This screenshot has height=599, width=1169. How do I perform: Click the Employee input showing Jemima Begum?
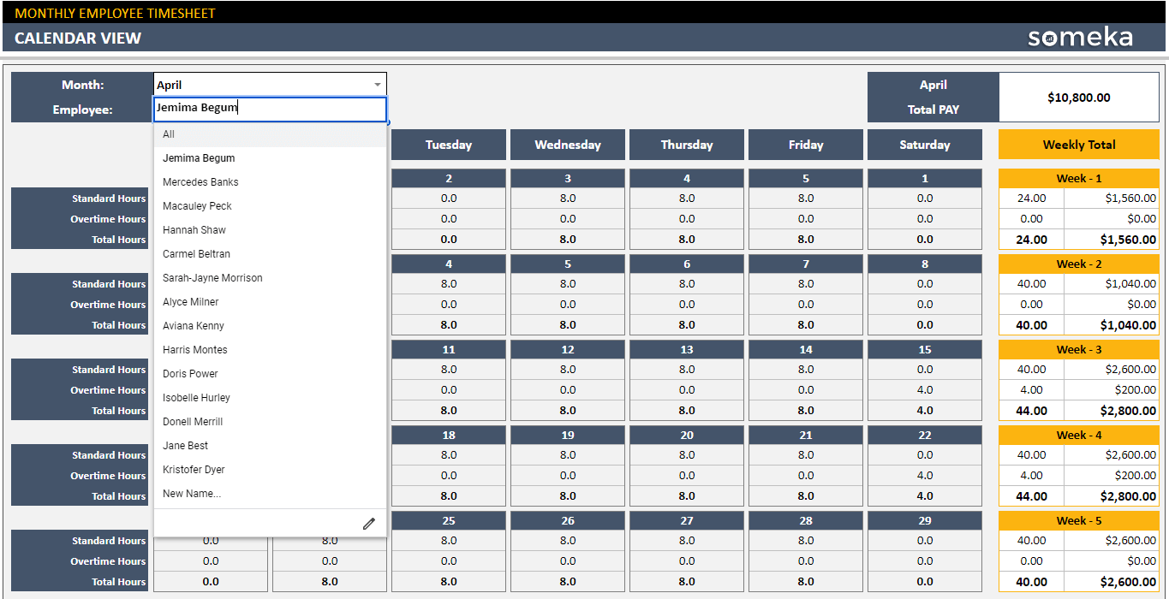click(x=270, y=110)
